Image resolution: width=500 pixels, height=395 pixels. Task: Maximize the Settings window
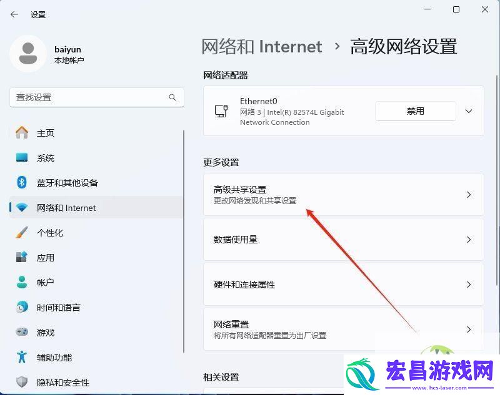click(x=456, y=9)
